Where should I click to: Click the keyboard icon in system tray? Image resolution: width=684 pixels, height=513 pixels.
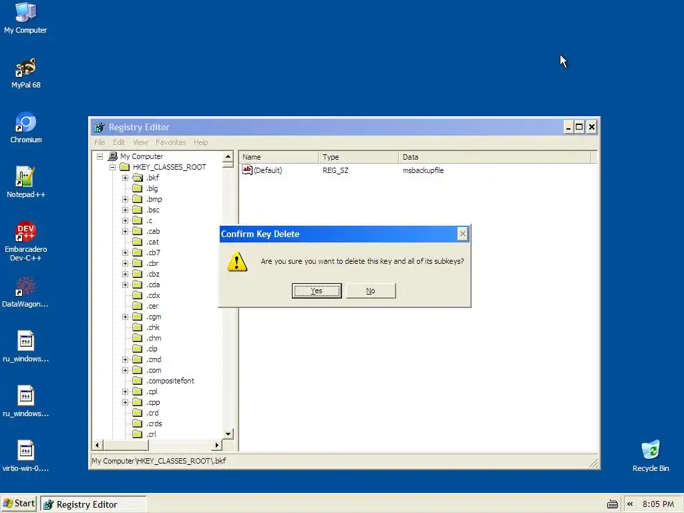point(613,504)
